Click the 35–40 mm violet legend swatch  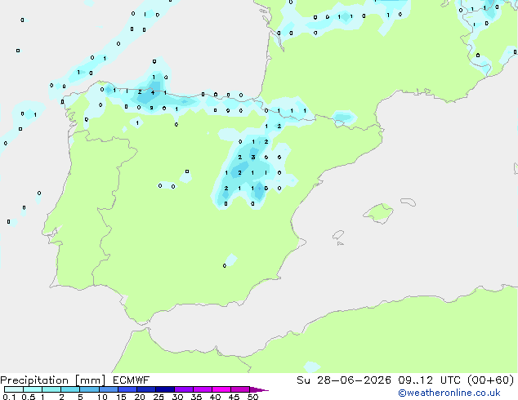pyautogui.click(x=203, y=389)
